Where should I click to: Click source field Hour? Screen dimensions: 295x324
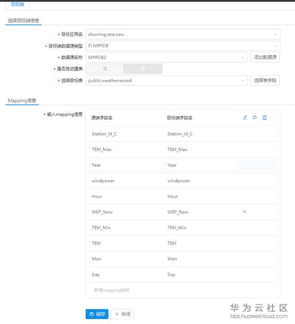point(97,196)
